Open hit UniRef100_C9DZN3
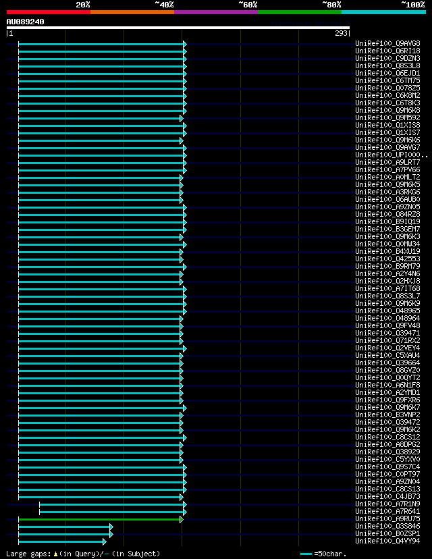 click(388, 59)
